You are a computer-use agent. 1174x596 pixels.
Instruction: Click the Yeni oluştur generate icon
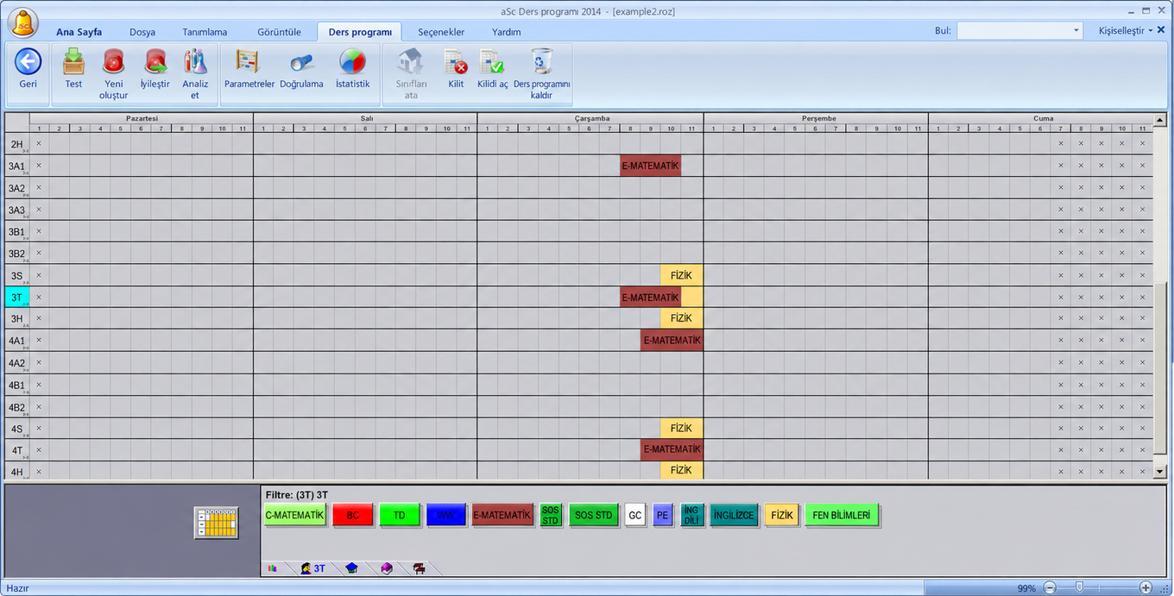click(114, 62)
